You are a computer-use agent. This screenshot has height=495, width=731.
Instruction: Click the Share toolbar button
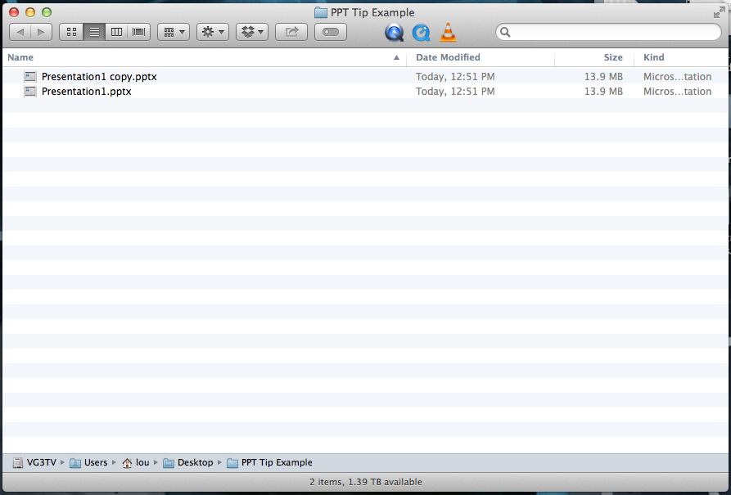coord(291,32)
